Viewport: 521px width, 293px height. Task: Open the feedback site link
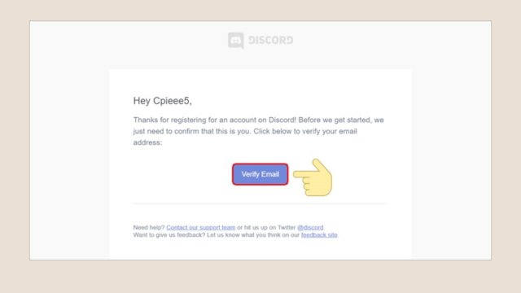[x=319, y=235]
